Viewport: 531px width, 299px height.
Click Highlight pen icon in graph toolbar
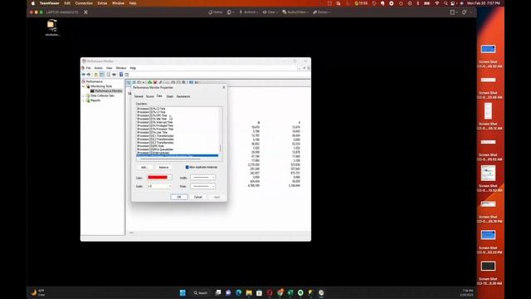pyautogui.click(x=160, y=82)
